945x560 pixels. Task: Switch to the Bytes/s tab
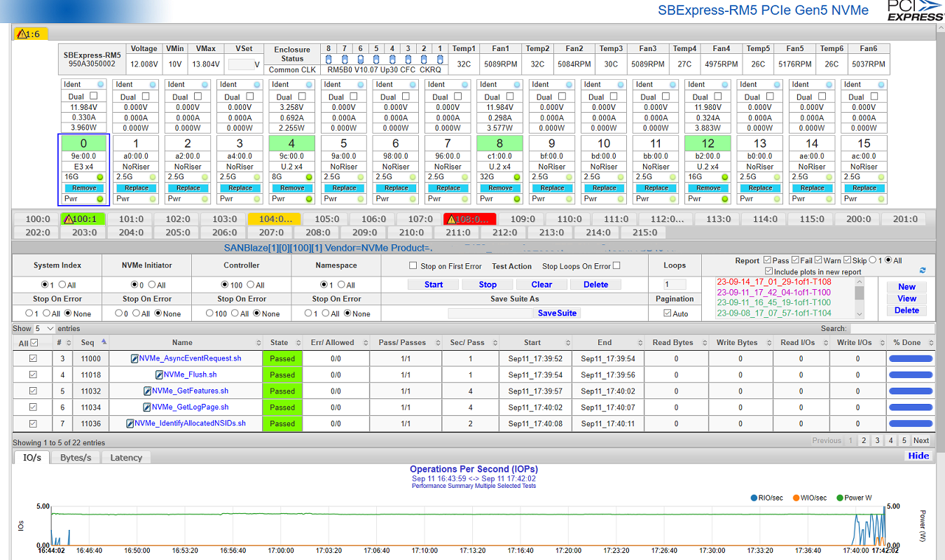click(x=76, y=457)
